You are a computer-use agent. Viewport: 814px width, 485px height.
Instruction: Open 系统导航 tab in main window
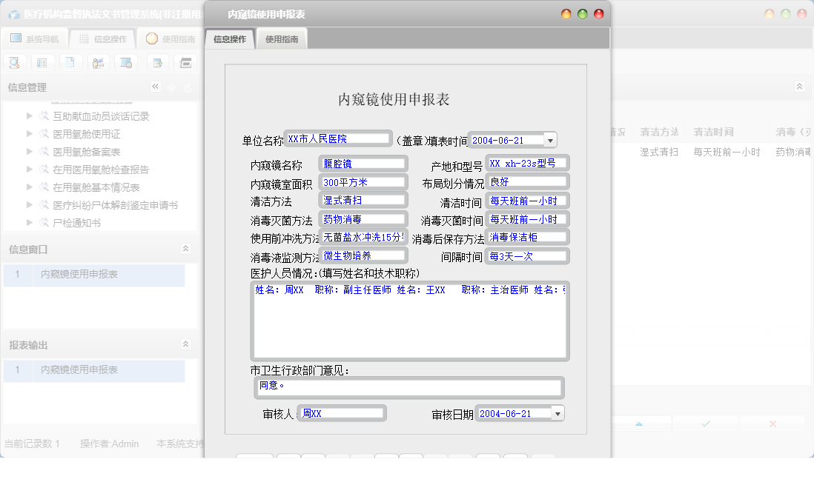[x=36, y=39]
